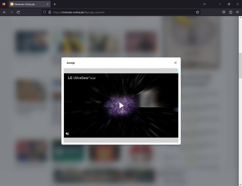This screenshot has height=186, width=242.
Task: Click the LG UltraGear OLED logo
Action: (x=82, y=78)
